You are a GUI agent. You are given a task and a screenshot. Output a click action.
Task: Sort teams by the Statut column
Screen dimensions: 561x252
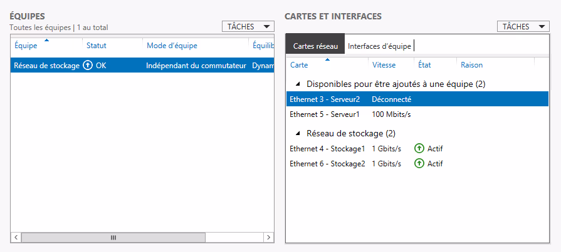click(x=97, y=46)
